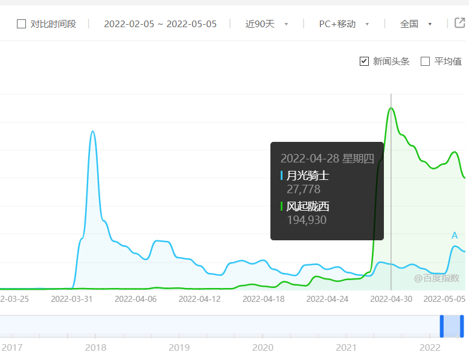
Task: Click the x-axis label 2022-05-05
Action: click(x=444, y=299)
